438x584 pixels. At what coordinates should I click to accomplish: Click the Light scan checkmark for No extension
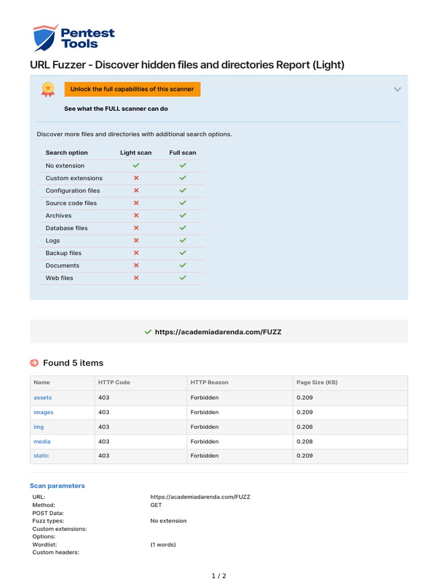pos(136,165)
